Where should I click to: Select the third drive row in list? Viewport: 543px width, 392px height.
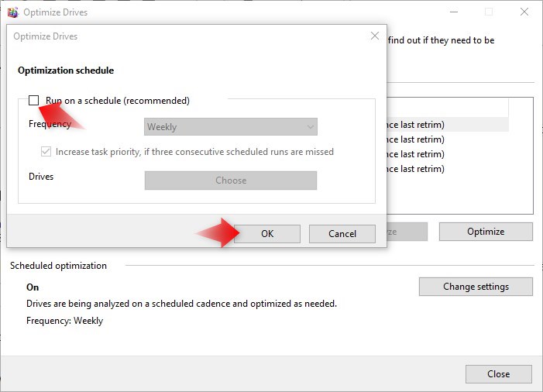click(x=442, y=154)
